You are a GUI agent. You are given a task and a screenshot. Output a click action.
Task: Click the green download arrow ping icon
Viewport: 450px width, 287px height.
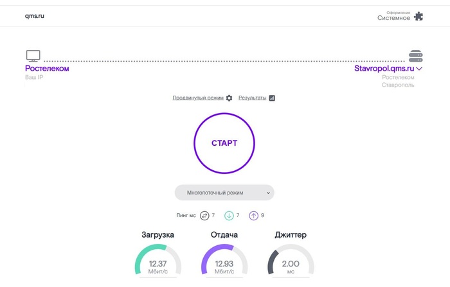coord(229,216)
